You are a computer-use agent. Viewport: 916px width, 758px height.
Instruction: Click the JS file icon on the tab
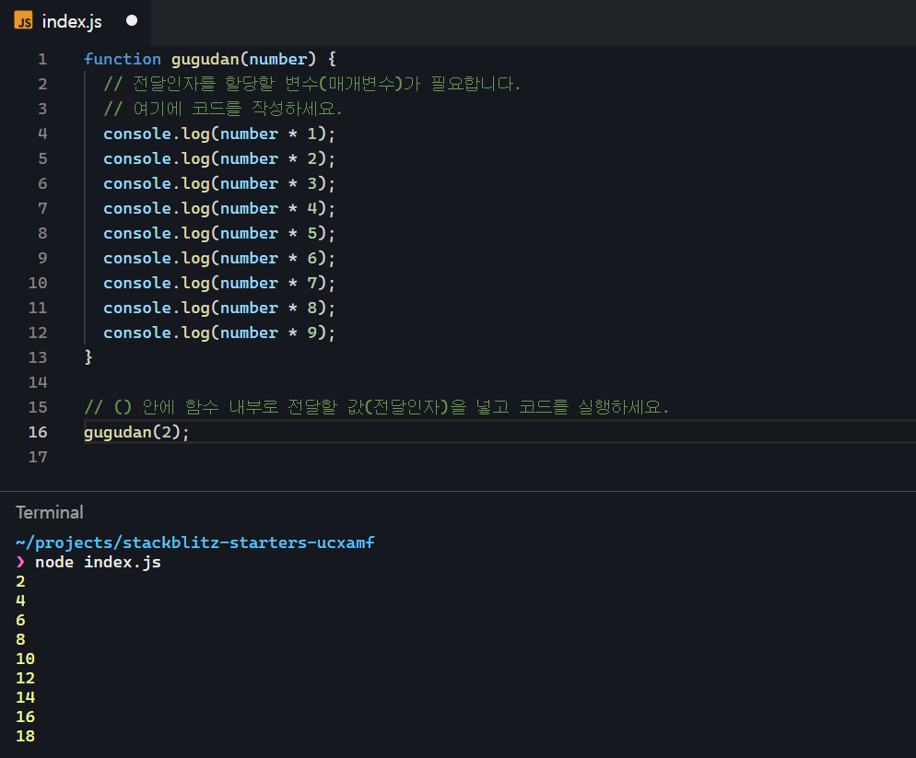[x=23, y=21]
